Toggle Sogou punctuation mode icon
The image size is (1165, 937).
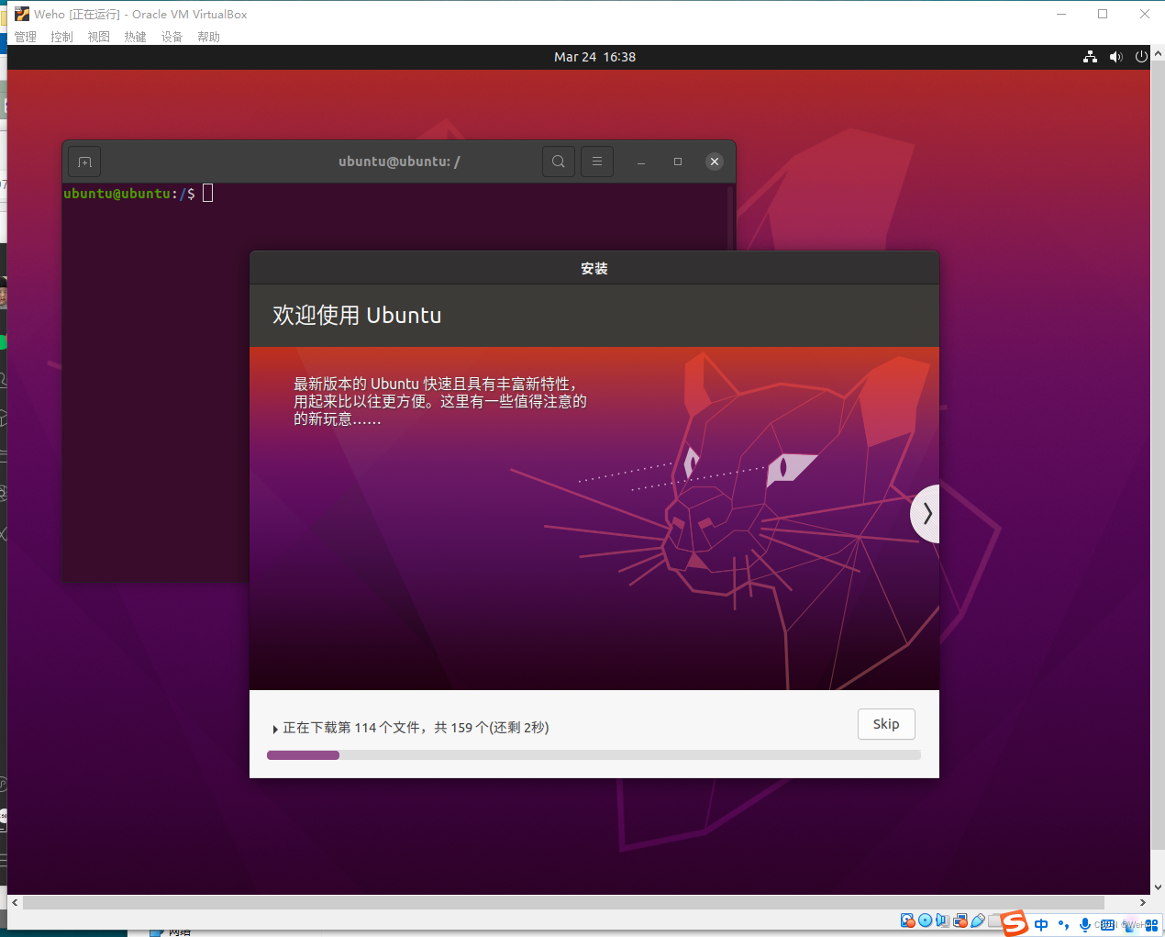click(1064, 924)
